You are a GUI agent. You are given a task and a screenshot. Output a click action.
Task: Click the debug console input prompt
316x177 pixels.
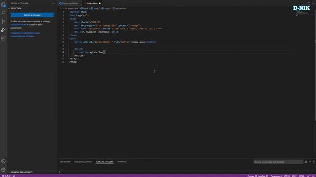pyautogui.click(x=187, y=172)
